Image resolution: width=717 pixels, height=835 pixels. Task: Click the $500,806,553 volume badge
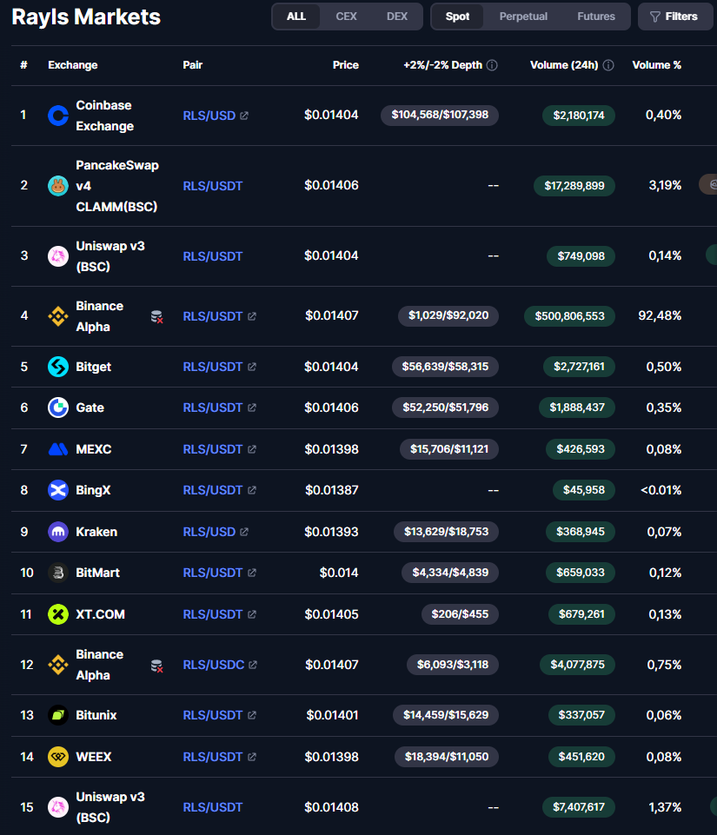[x=569, y=315]
